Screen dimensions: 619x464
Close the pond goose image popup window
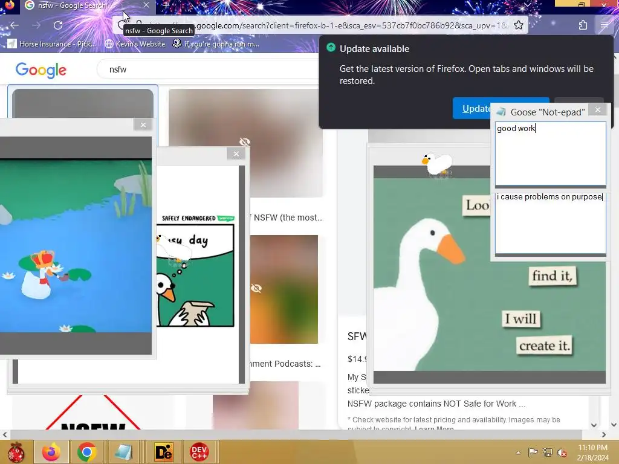coord(143,124)
